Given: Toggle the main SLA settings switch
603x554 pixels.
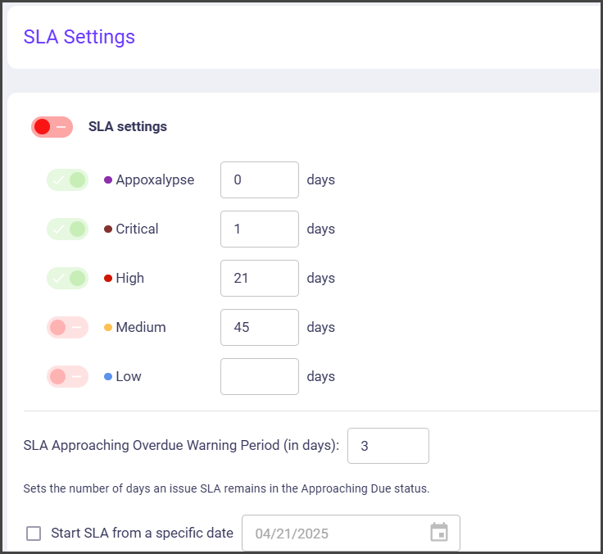Looking at the screenshot, I should tap(52, 127).
